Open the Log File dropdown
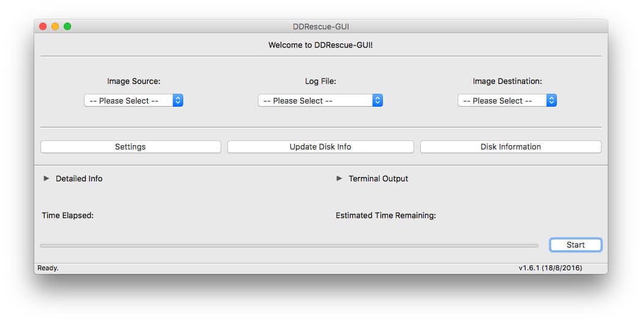Viewport: 642px width, 323px height. [320, 101]
